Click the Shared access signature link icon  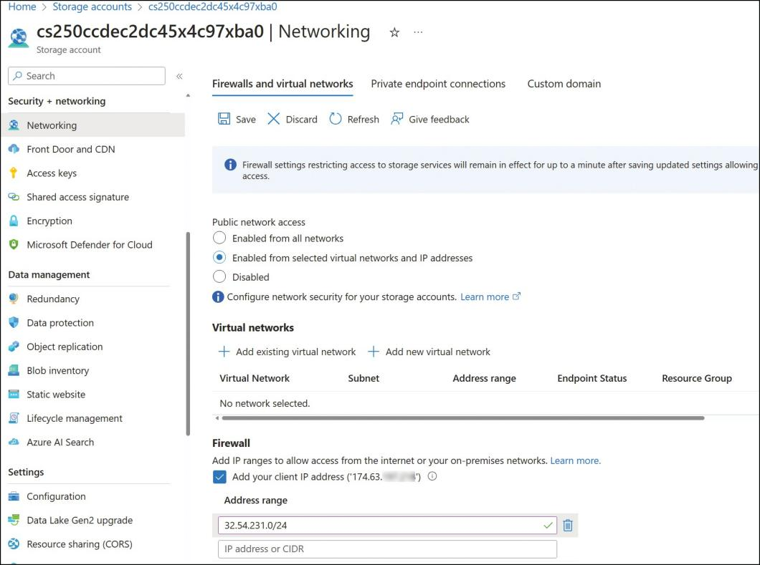click(14, 197)
